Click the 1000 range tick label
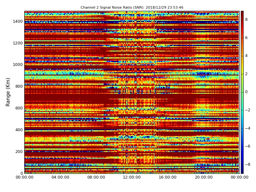 pyautogui.click(x=18, y=65)
